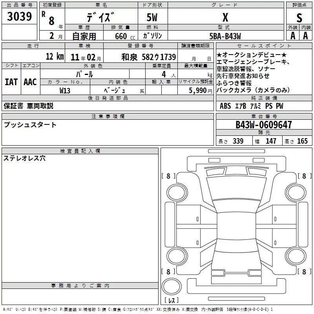314x314 pixels.
Task: Select the spare tire circle above レス
Action: [172, 287]
